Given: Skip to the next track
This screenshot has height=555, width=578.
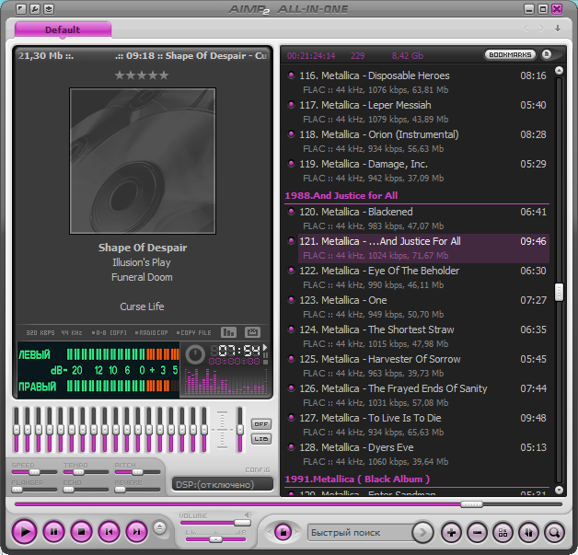Looking at the screenshot, I should point(137,532).
